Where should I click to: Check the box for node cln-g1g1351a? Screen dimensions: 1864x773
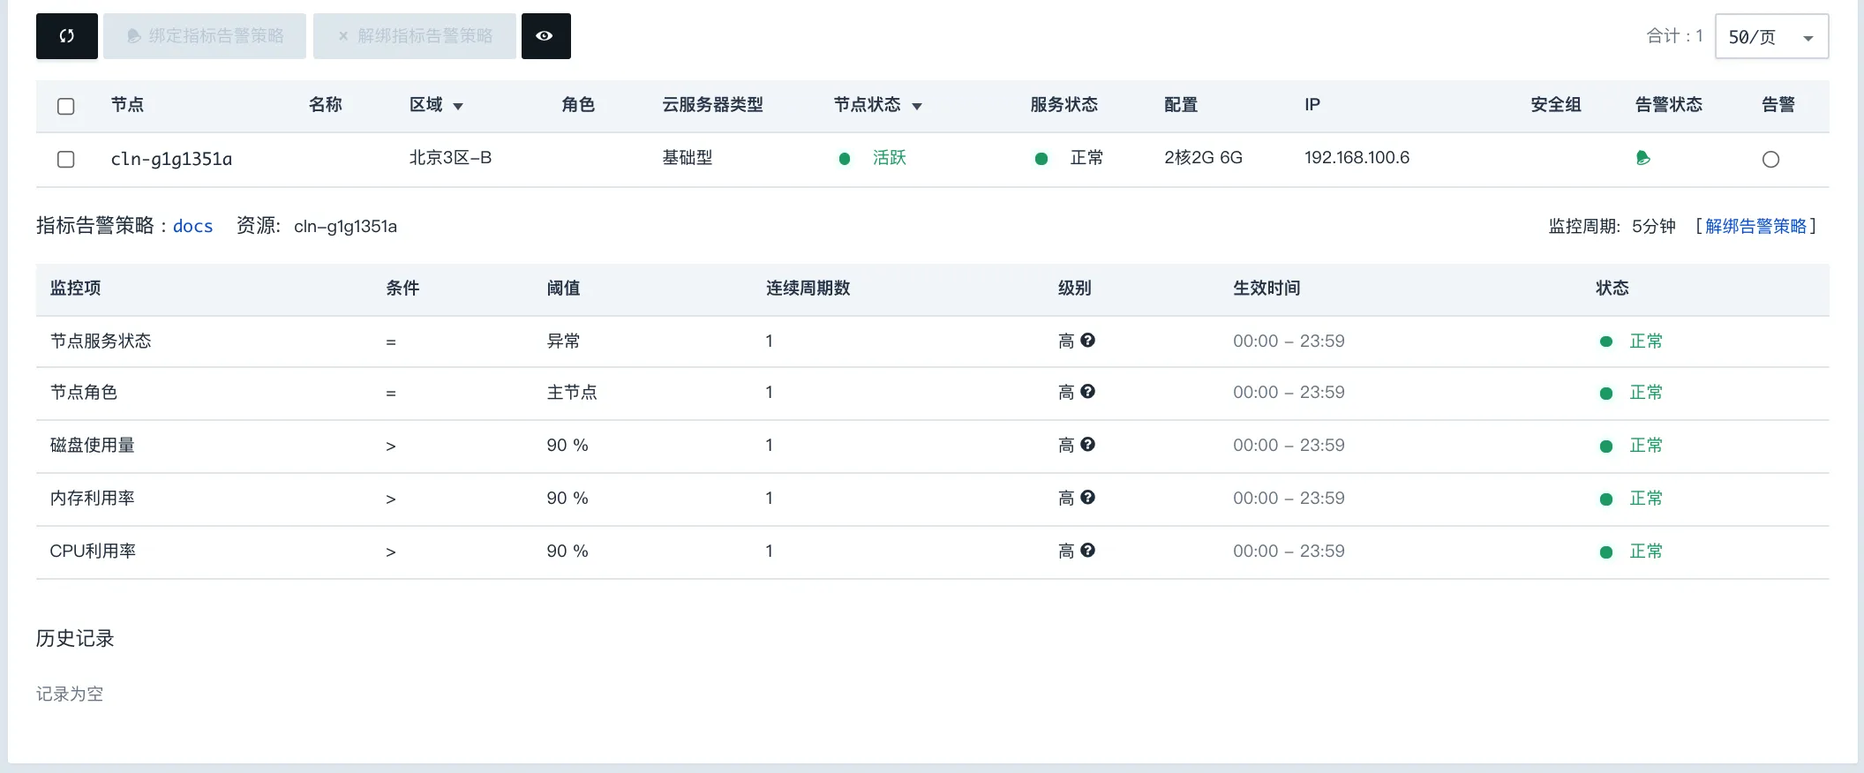pos(66,160)
